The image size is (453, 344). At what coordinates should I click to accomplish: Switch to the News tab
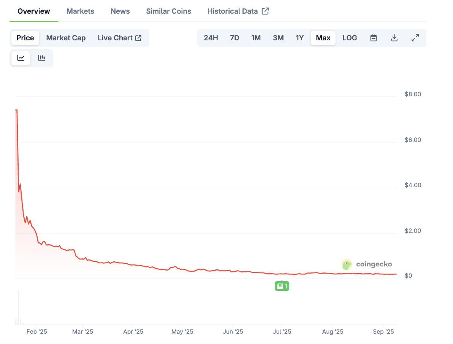point(120,11)
